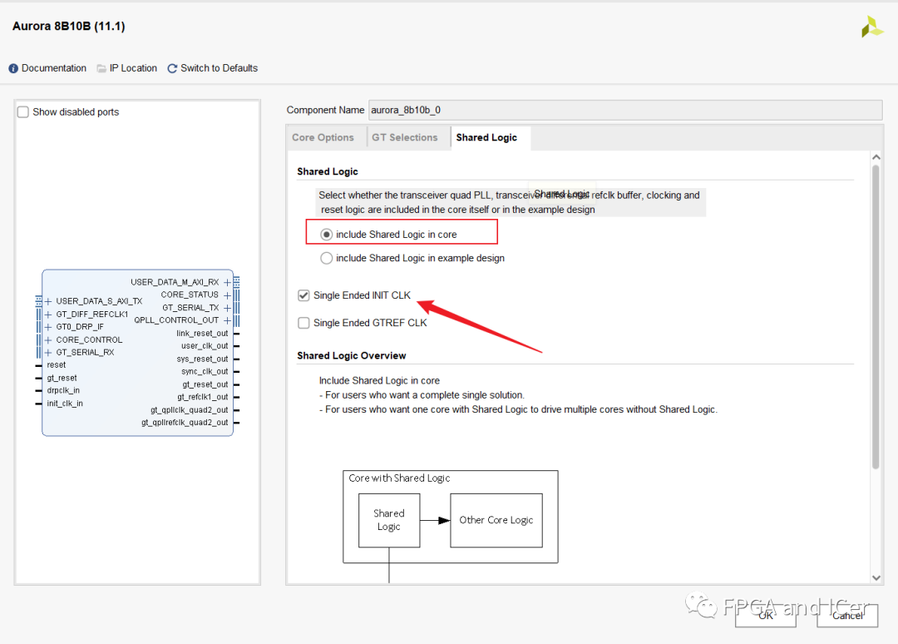This screenshot has width=898, height=644.
Task: Click the drpclk_in port label
Action: click(63, 391)
